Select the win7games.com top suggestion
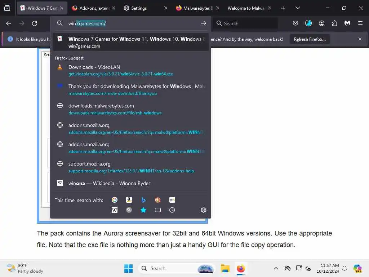Screen dimensions: 369x277 pos(130,42)
